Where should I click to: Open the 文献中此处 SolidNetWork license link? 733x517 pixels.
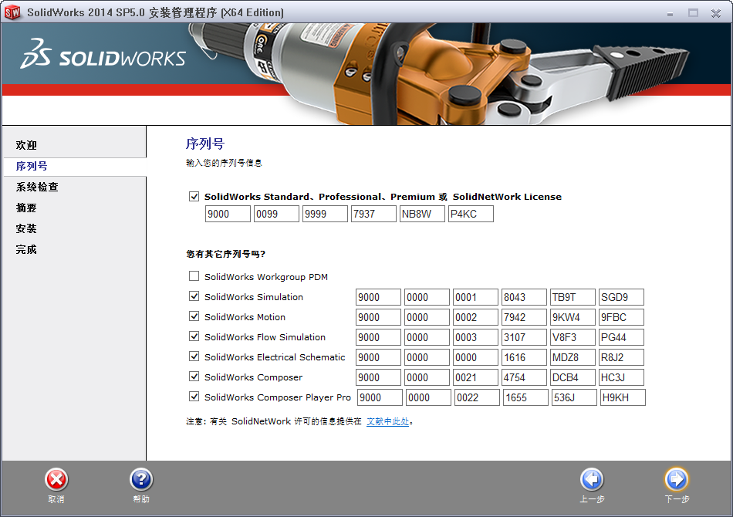pos(387,421)
